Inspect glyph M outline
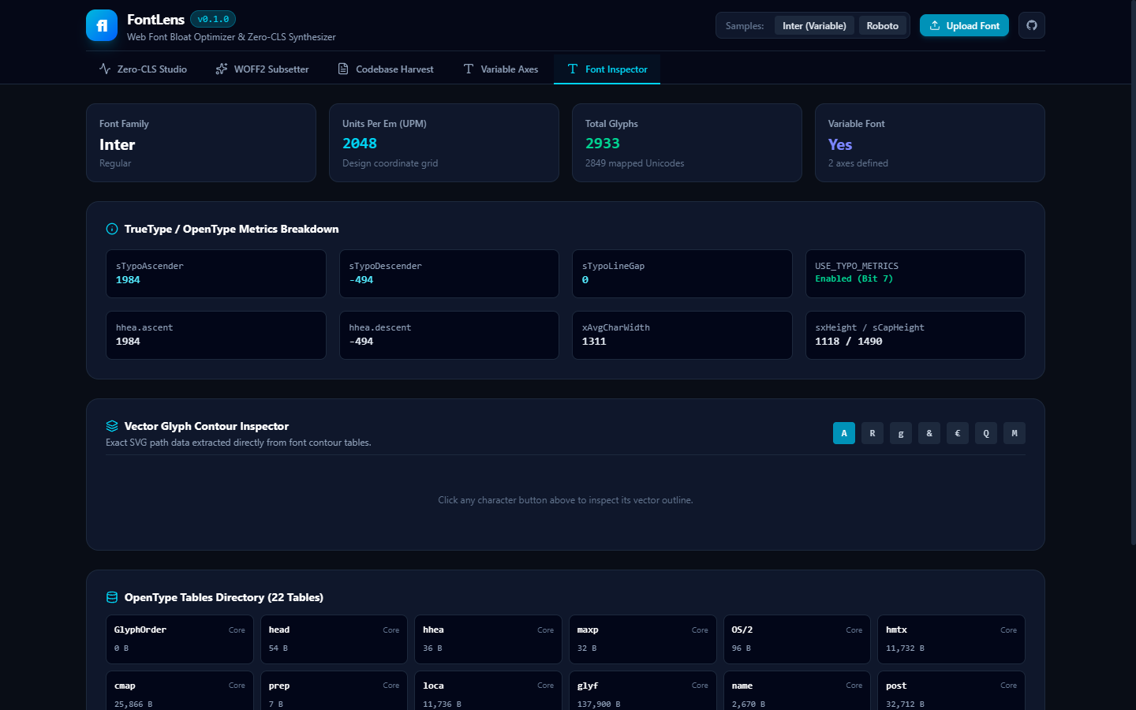Viewport: 1136px width, 710px height. click(x=1015, y=433)
